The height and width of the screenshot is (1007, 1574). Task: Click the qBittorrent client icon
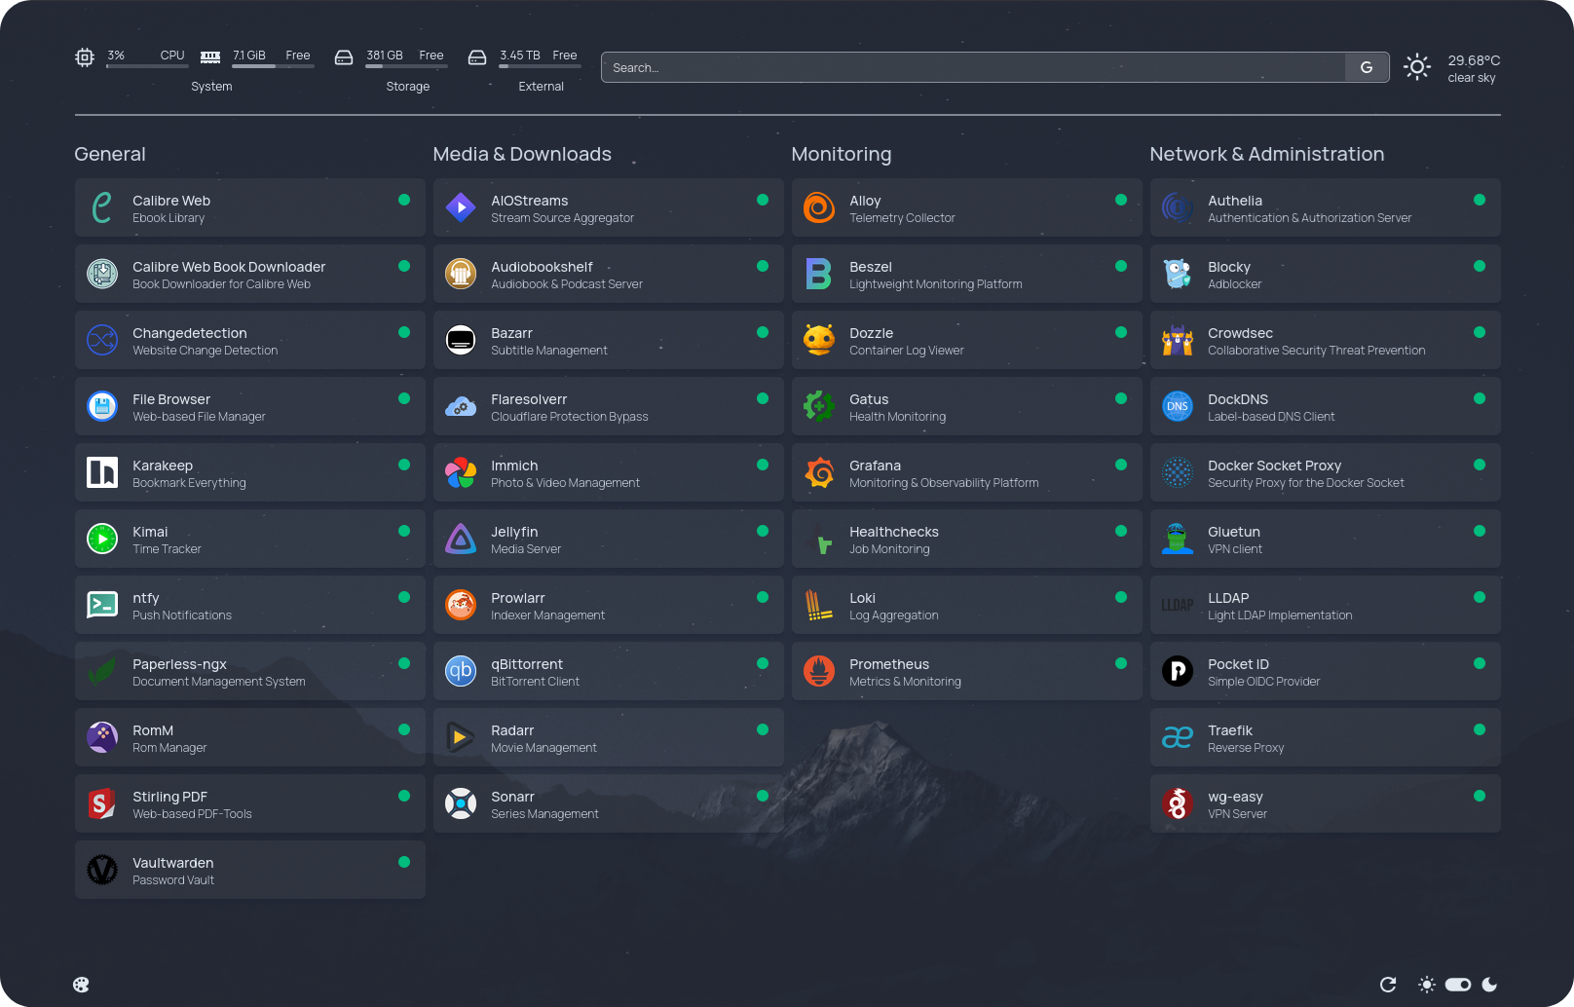point(460,671)
